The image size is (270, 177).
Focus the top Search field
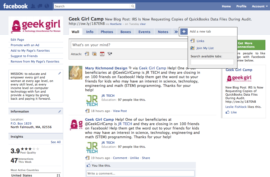[x=92, y=6]
